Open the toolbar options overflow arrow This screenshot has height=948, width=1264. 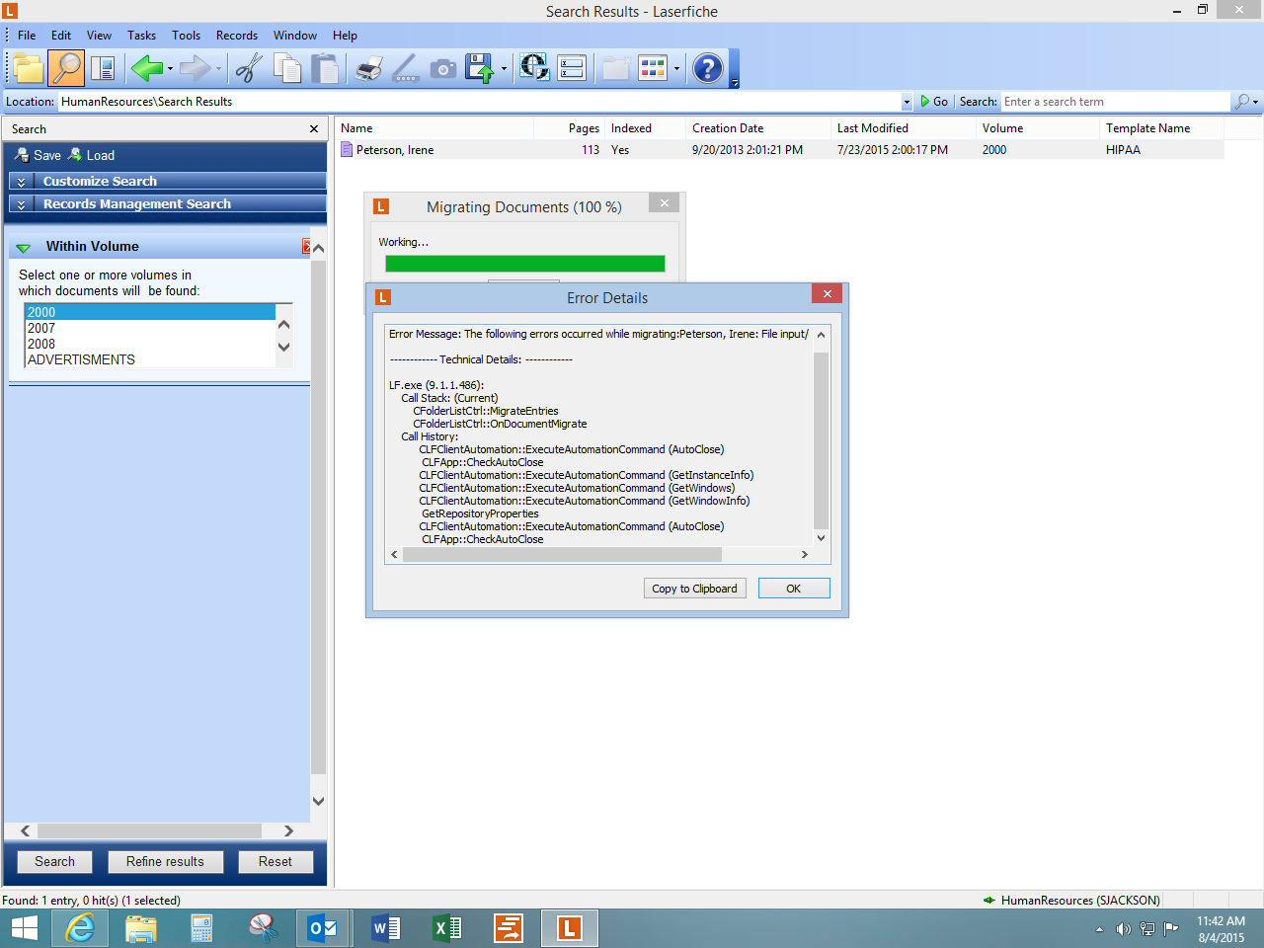click(735, 83)
